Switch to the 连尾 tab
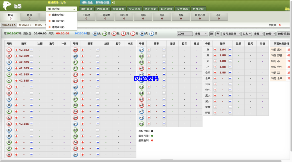 coord(181,17)
